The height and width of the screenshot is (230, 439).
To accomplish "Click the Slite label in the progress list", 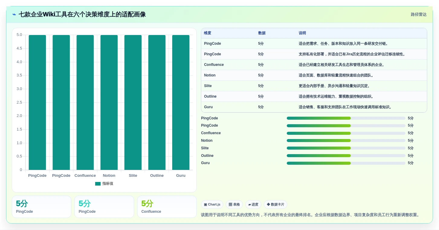I will (x=205, y=148).
